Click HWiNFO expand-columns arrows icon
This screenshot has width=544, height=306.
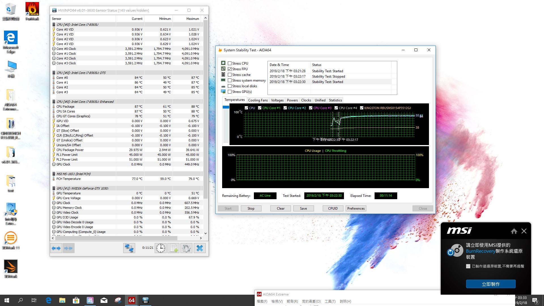coord(56,248)
